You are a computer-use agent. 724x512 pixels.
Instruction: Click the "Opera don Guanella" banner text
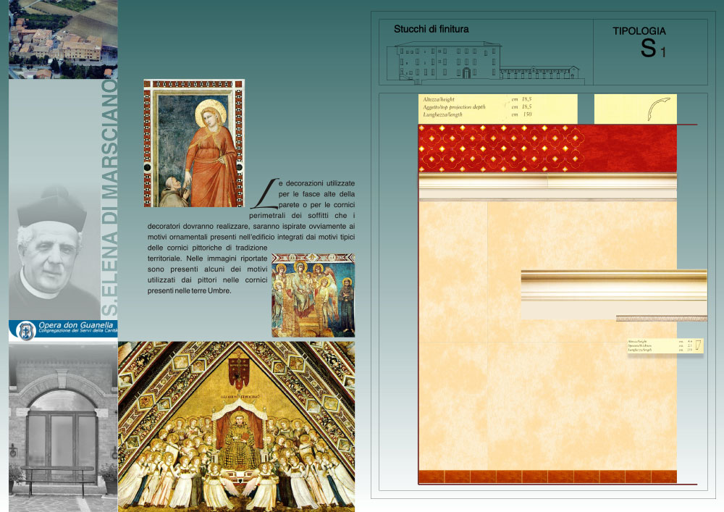coord(76,325)
